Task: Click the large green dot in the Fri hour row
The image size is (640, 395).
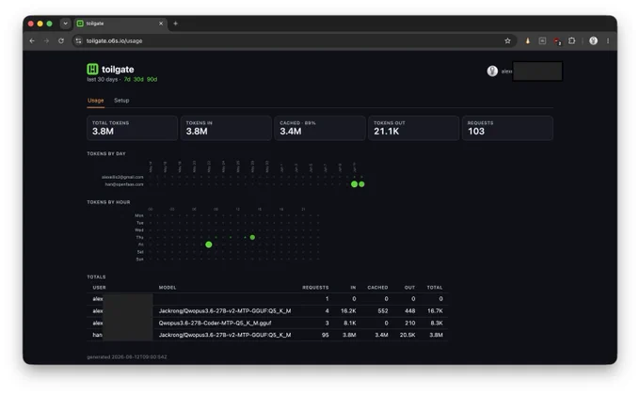Action: 209,245
